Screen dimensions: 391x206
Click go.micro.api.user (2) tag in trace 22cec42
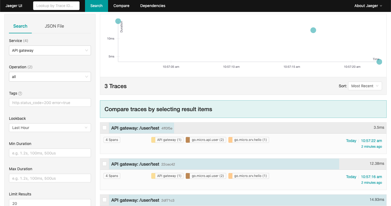[x=206, y=176]
